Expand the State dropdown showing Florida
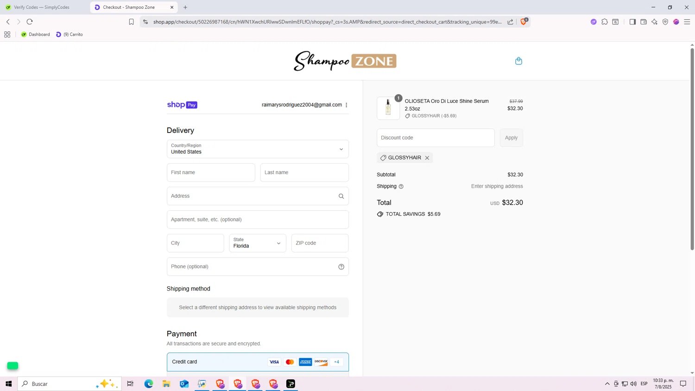 258,243
